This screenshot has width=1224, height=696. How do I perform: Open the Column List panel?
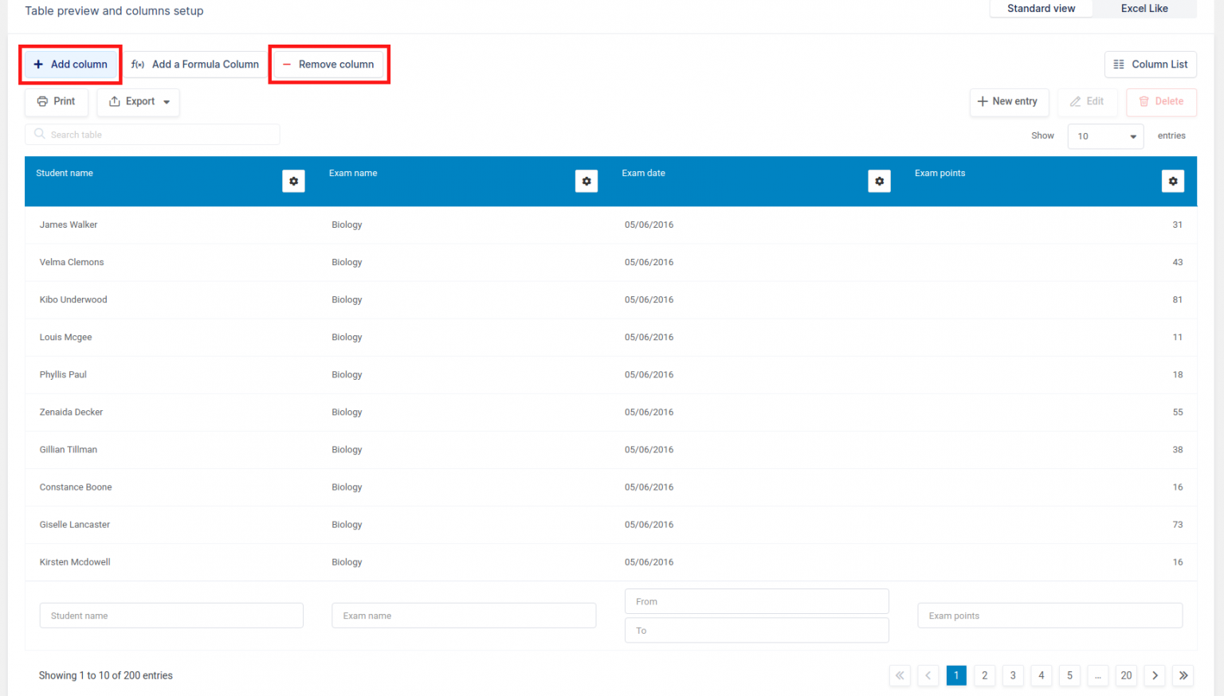(x=1150, y=65)
